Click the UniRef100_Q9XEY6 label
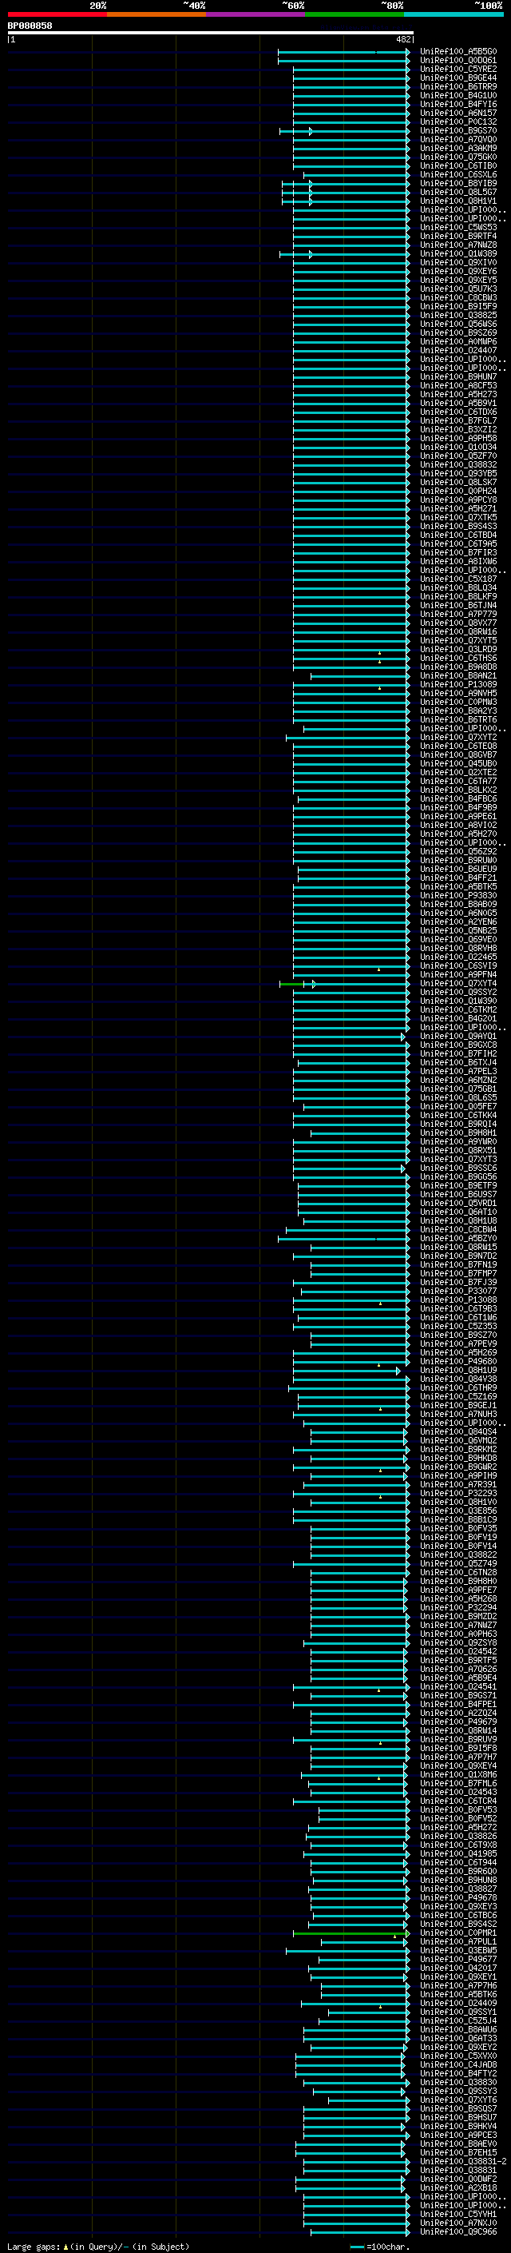This screenshot has width=511, height=2253. click(x=458, y=271)
